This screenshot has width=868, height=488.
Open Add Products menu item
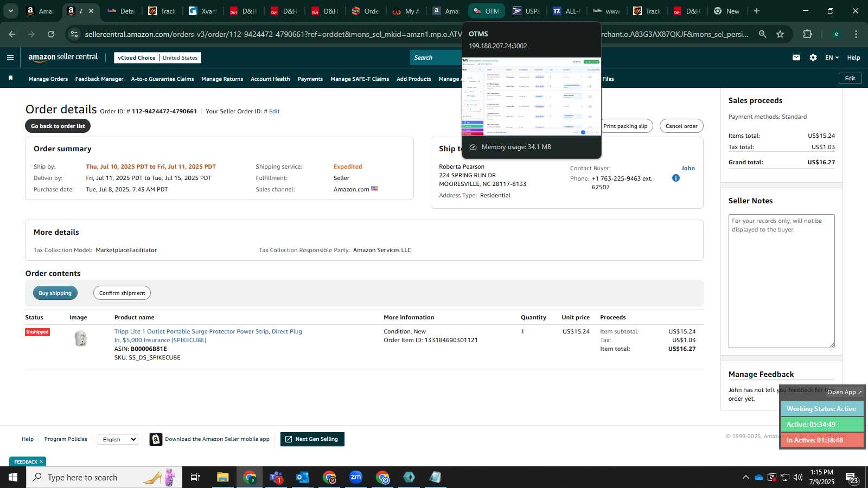point(414,79)
